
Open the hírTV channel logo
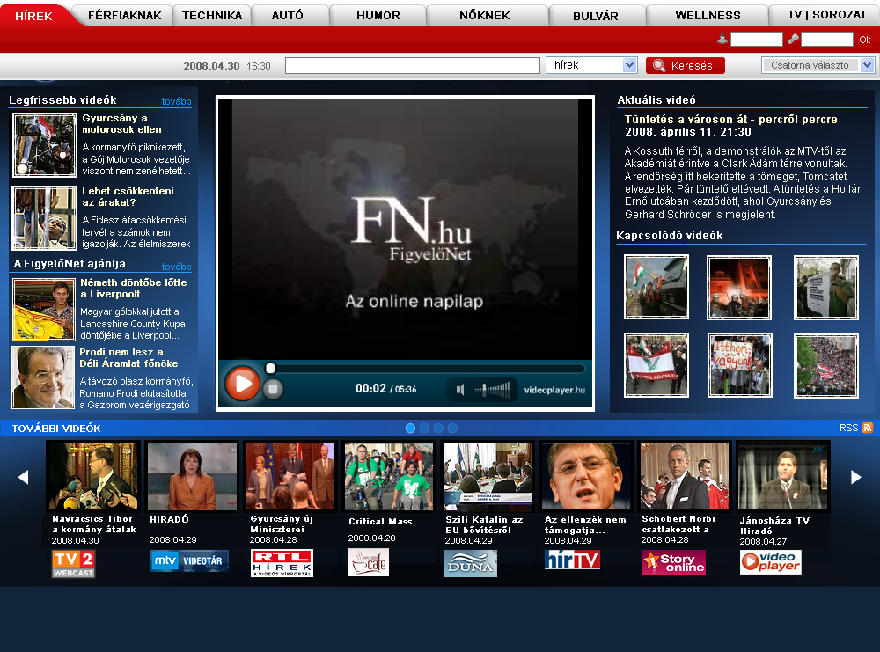pyautogui.click(x=573, y=560)
